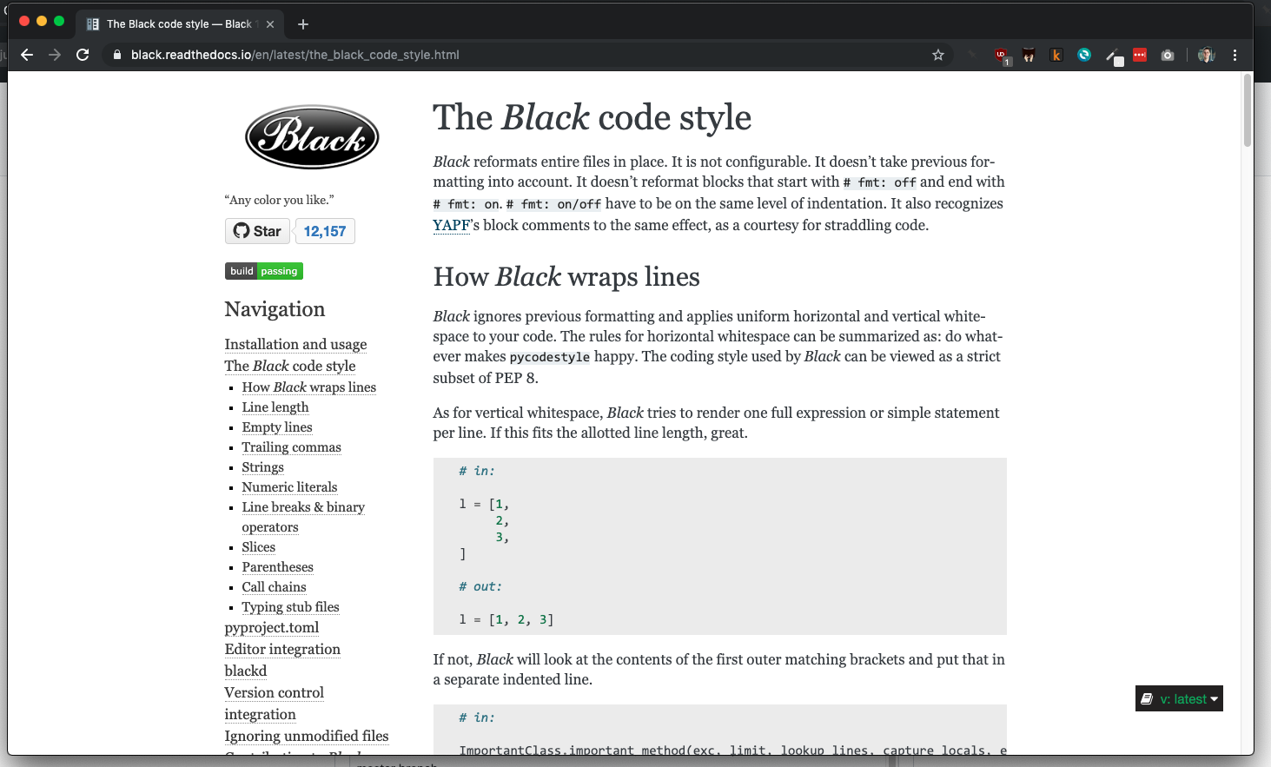Bookmark this page with the star icon

pyautogui.click(x=937, y=54)
